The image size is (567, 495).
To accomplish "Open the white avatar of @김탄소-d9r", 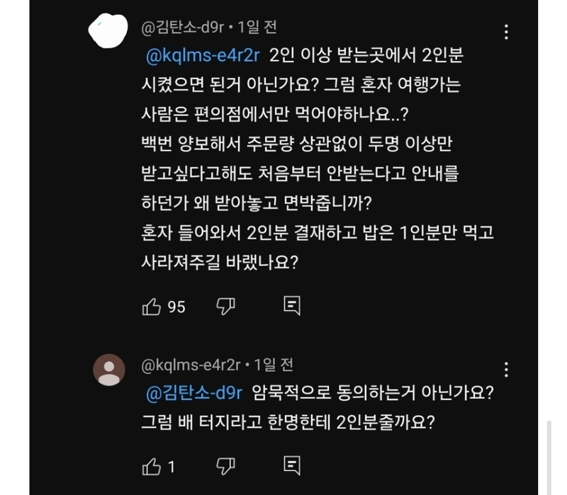I will 108,30.
